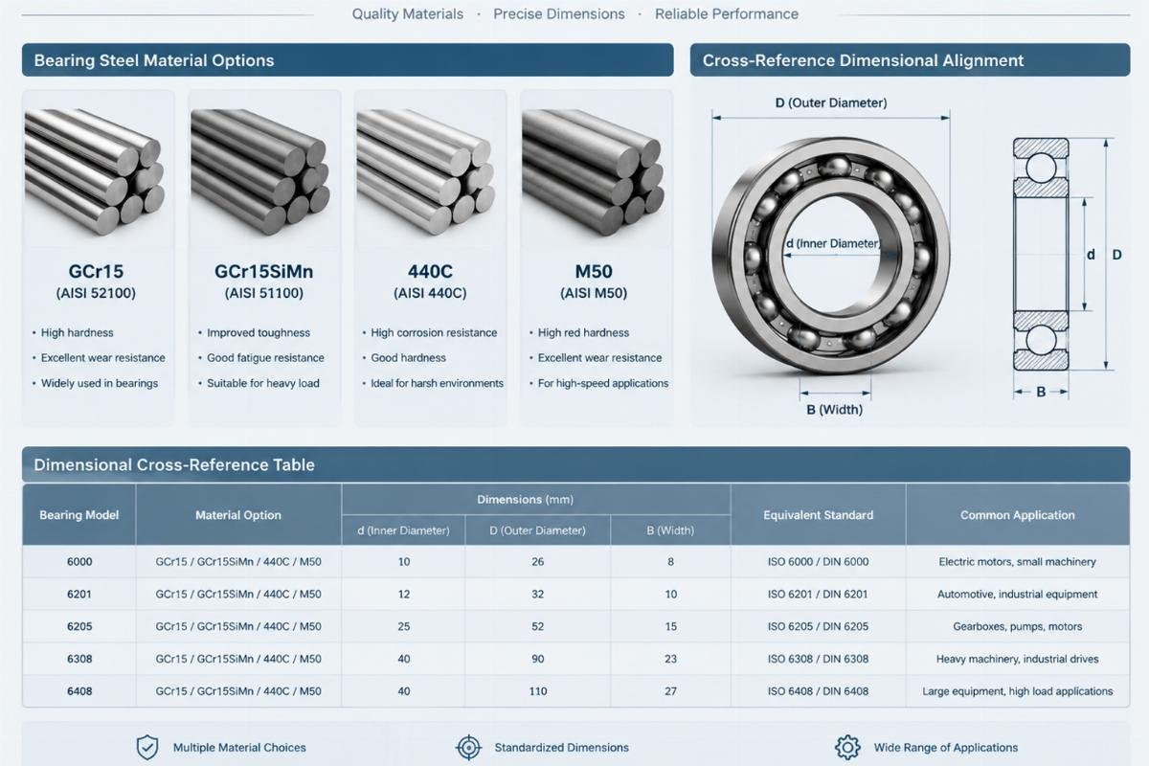This screenshot has width=1149, height=766.
Task: Click ISO 6201 / DIN 6201 cell
Action: coord(818,595)
